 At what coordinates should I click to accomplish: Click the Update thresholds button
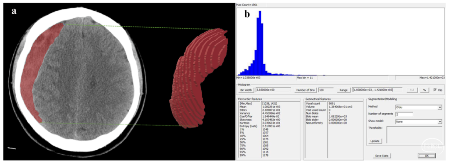coord(375,141)
